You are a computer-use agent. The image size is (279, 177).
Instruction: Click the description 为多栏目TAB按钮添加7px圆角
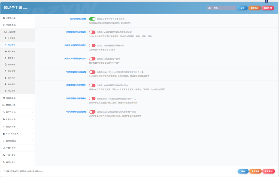click(102, 50)
